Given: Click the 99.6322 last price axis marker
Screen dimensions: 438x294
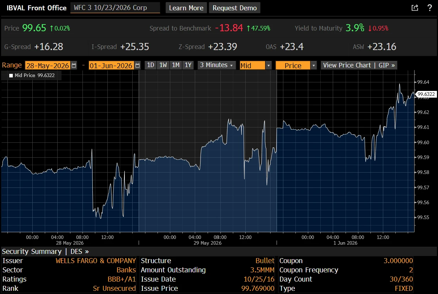Looking at the screenshot, I should (426, 94).
